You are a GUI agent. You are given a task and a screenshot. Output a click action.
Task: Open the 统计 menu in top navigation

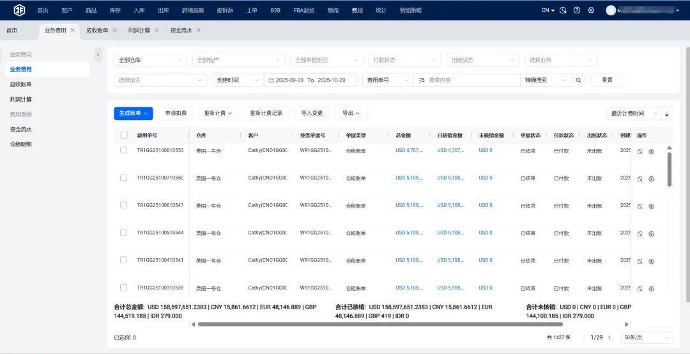(x=381, y=10)
